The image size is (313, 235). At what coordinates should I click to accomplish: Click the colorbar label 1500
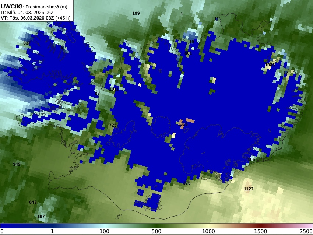pyautogui.click(x=260, y=232)
